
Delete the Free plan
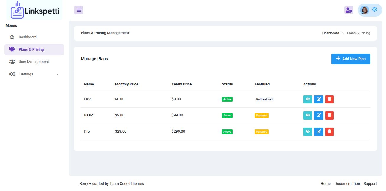click(x=330, y=99)
